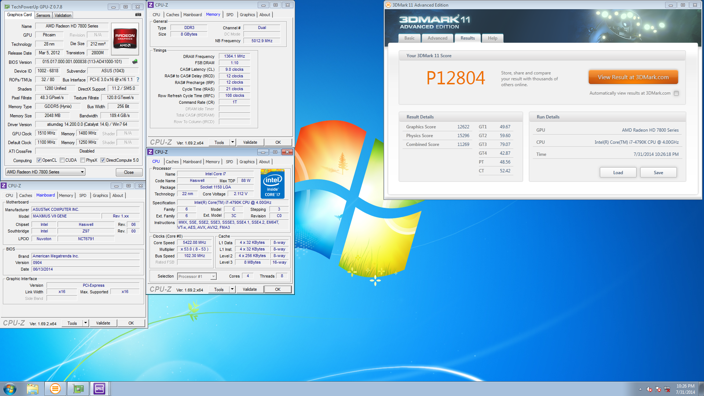Click the CPU-Z Memory window title icon

151,5
